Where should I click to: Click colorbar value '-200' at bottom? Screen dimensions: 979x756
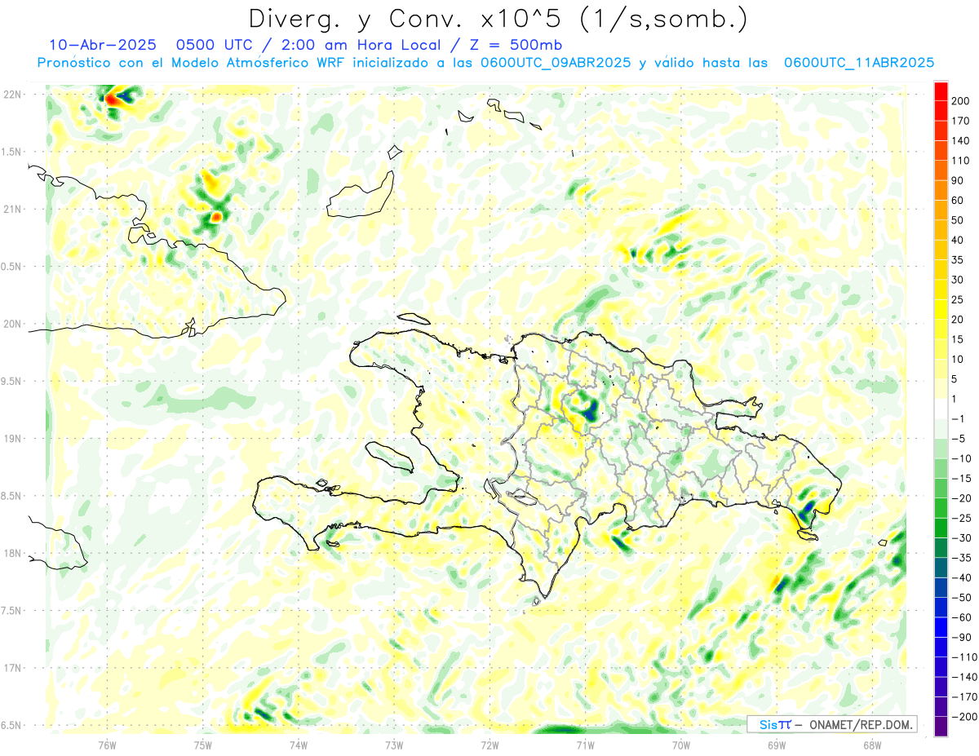(963, 717)
